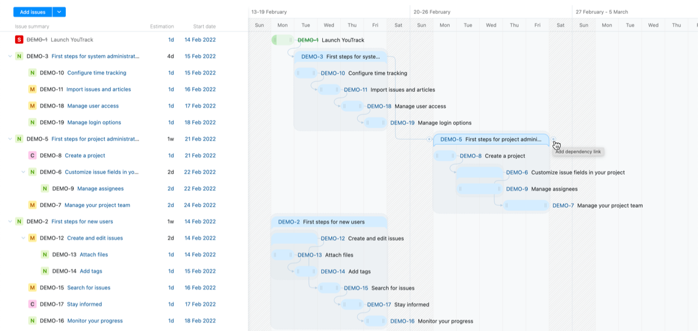
Task: Click the M priority icon of DEMO-12
Action: (33, 238)
